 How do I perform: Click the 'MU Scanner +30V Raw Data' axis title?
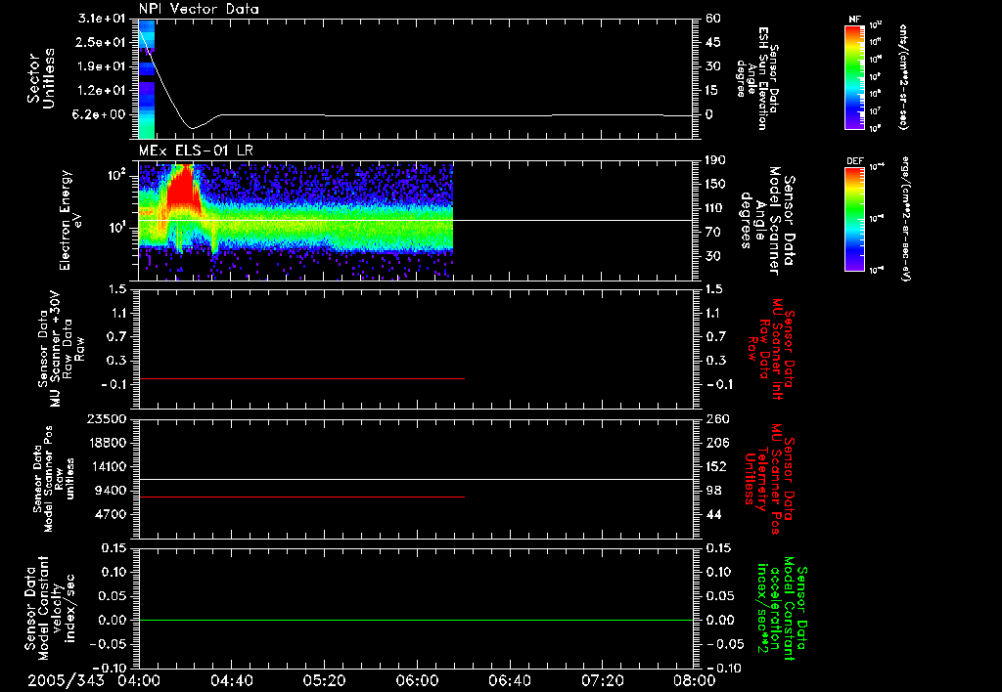(62, 350)
